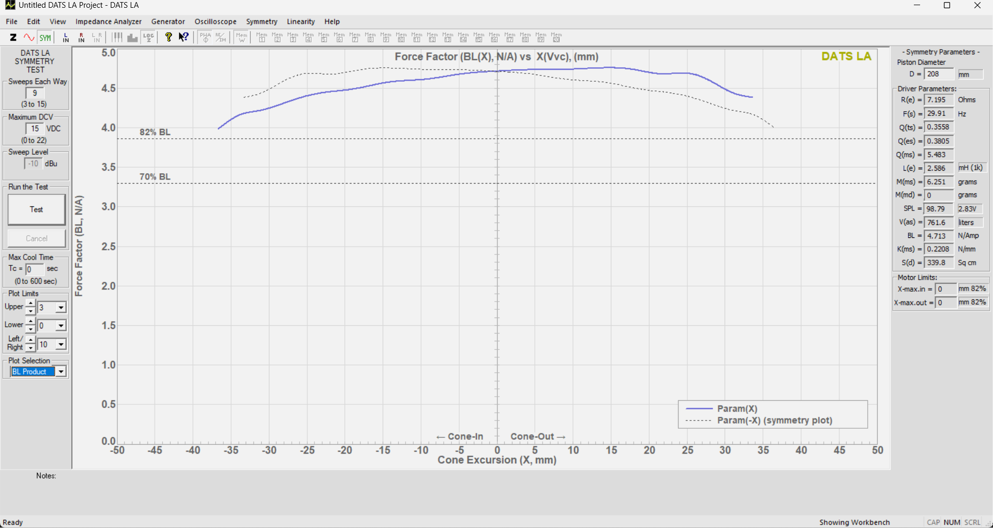
Task: Select the Z impedance analyzer icon
Action: (13, 37)
